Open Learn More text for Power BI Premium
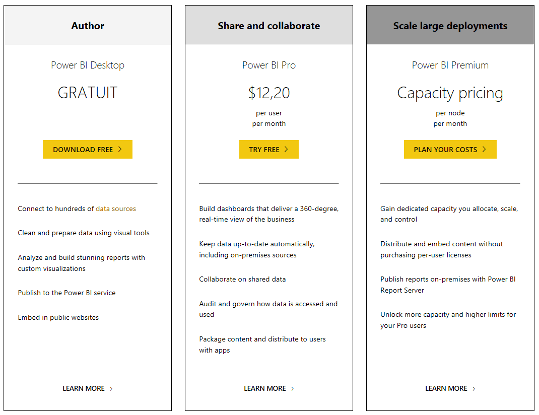539x415 pixels. 446,388
